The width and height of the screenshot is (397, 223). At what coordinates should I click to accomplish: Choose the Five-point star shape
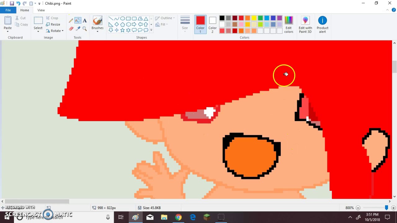[123, 30]
